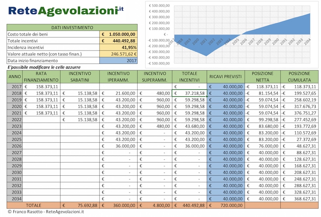The width and height of the screenshot is (321, 217).
Task: Click the Valore attuale netto value cell
Action: 118,53
